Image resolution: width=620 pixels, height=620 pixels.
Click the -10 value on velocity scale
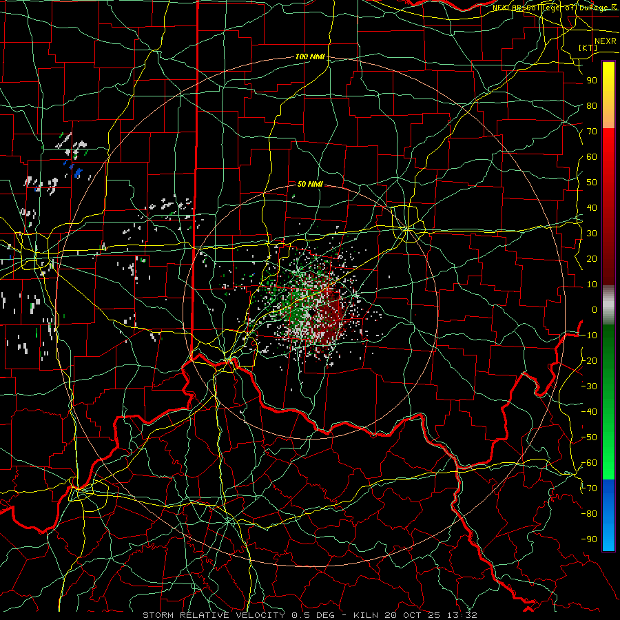coord(589,335)
